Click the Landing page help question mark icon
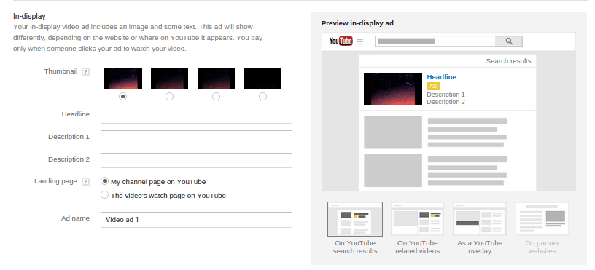This screenshot has width=595, height=270. 86,182
